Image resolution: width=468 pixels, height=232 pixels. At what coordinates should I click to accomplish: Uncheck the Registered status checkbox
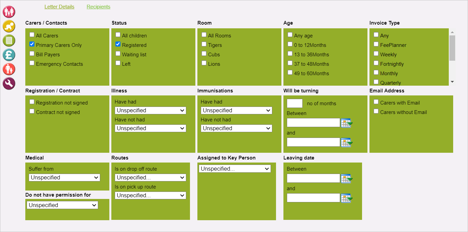pos(118,44)
